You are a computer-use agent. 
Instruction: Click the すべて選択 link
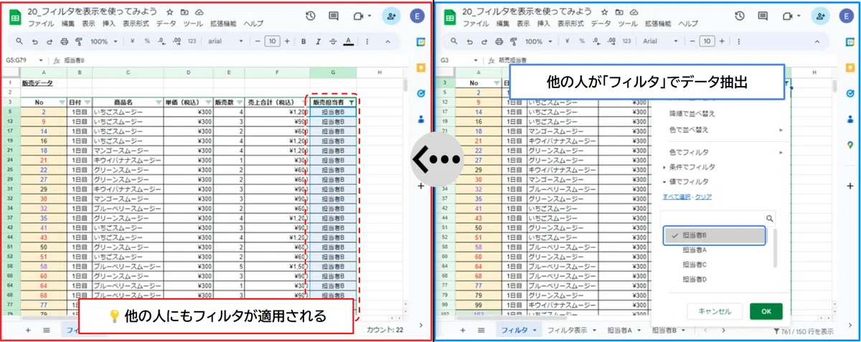point(676,196)
